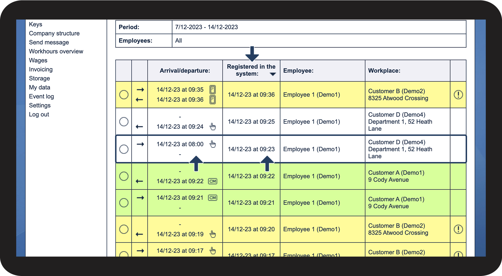Click the warning icon in the row registered at 09:20
502x276 pixels.
coord(458,229)
